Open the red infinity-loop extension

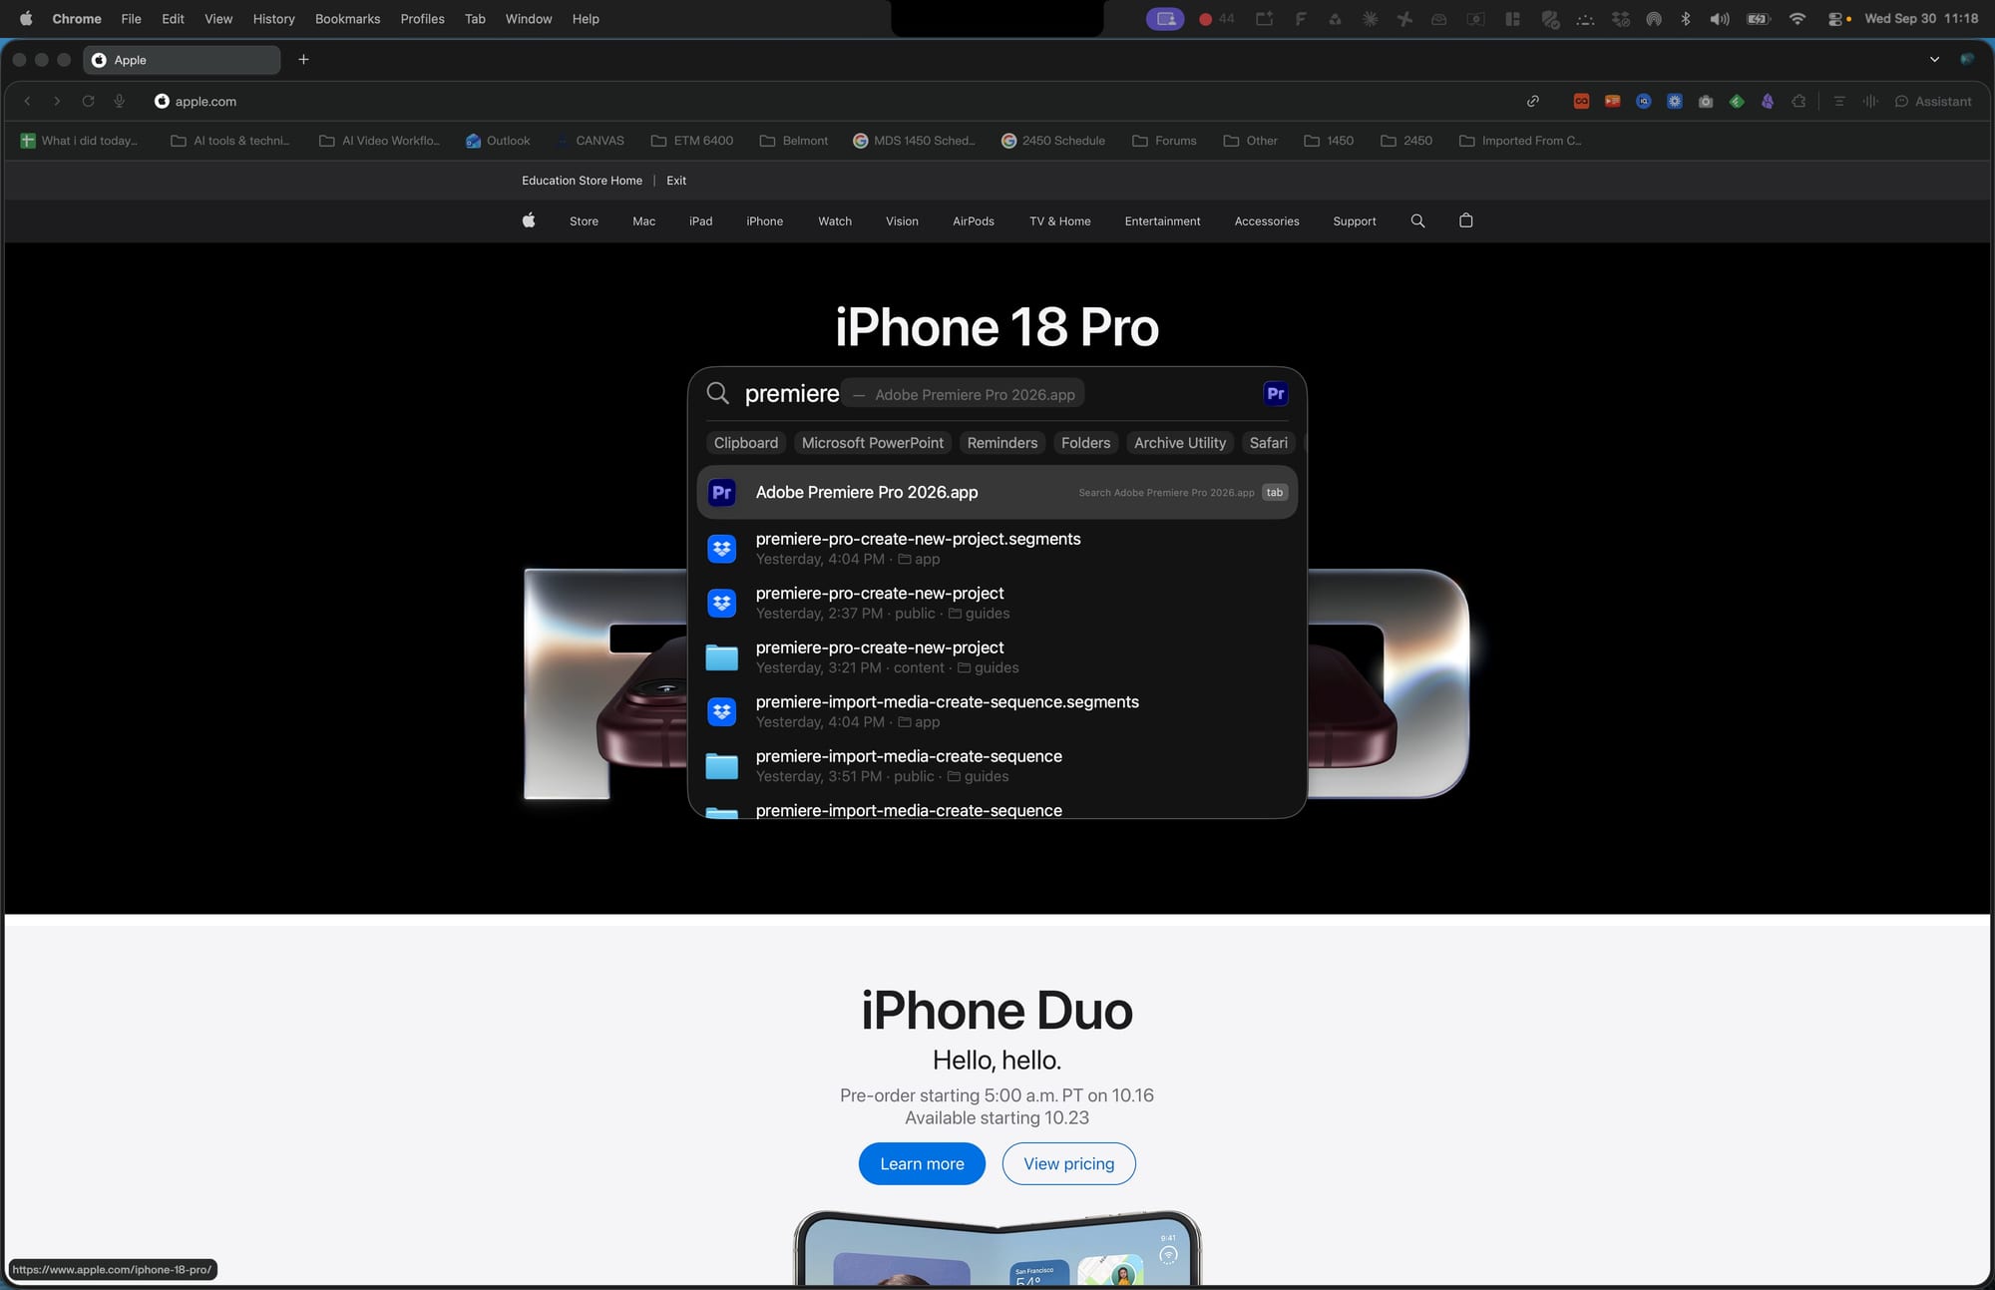1581,101
